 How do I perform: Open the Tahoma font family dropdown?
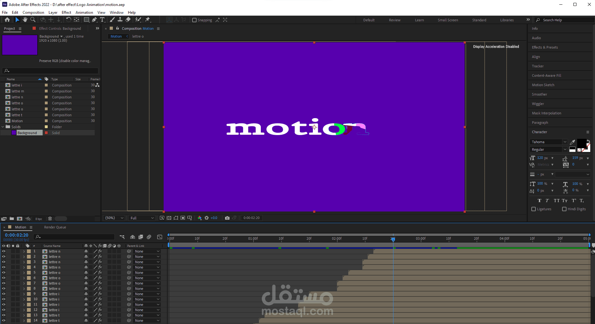tap(548, 142)
